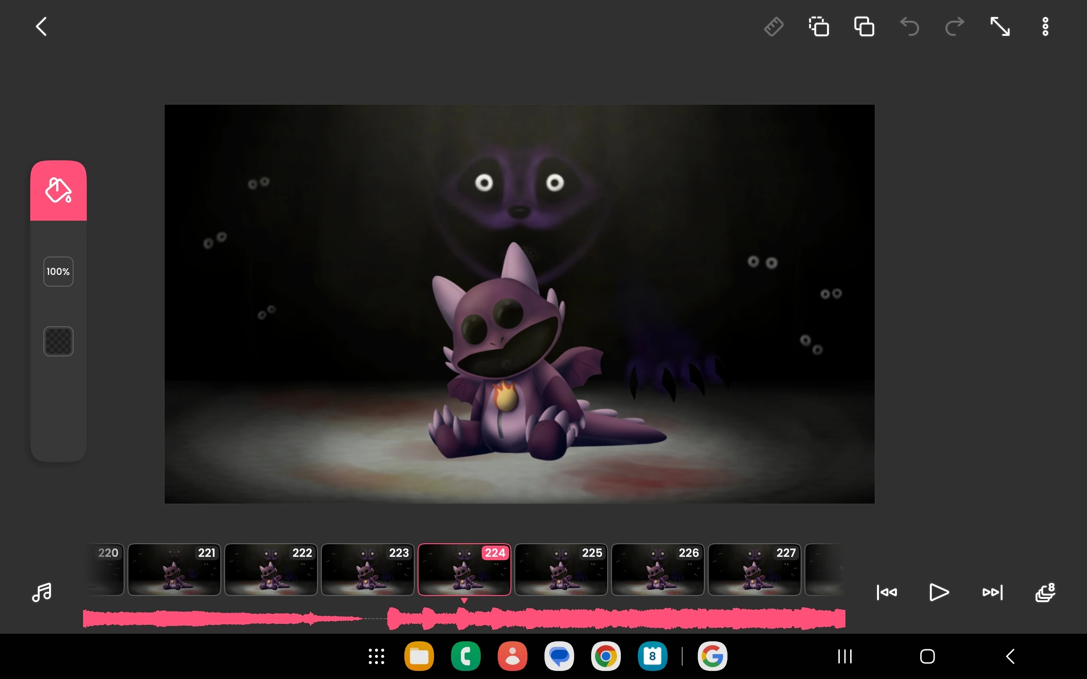Open the audio tracks panel

coord(42,592)
